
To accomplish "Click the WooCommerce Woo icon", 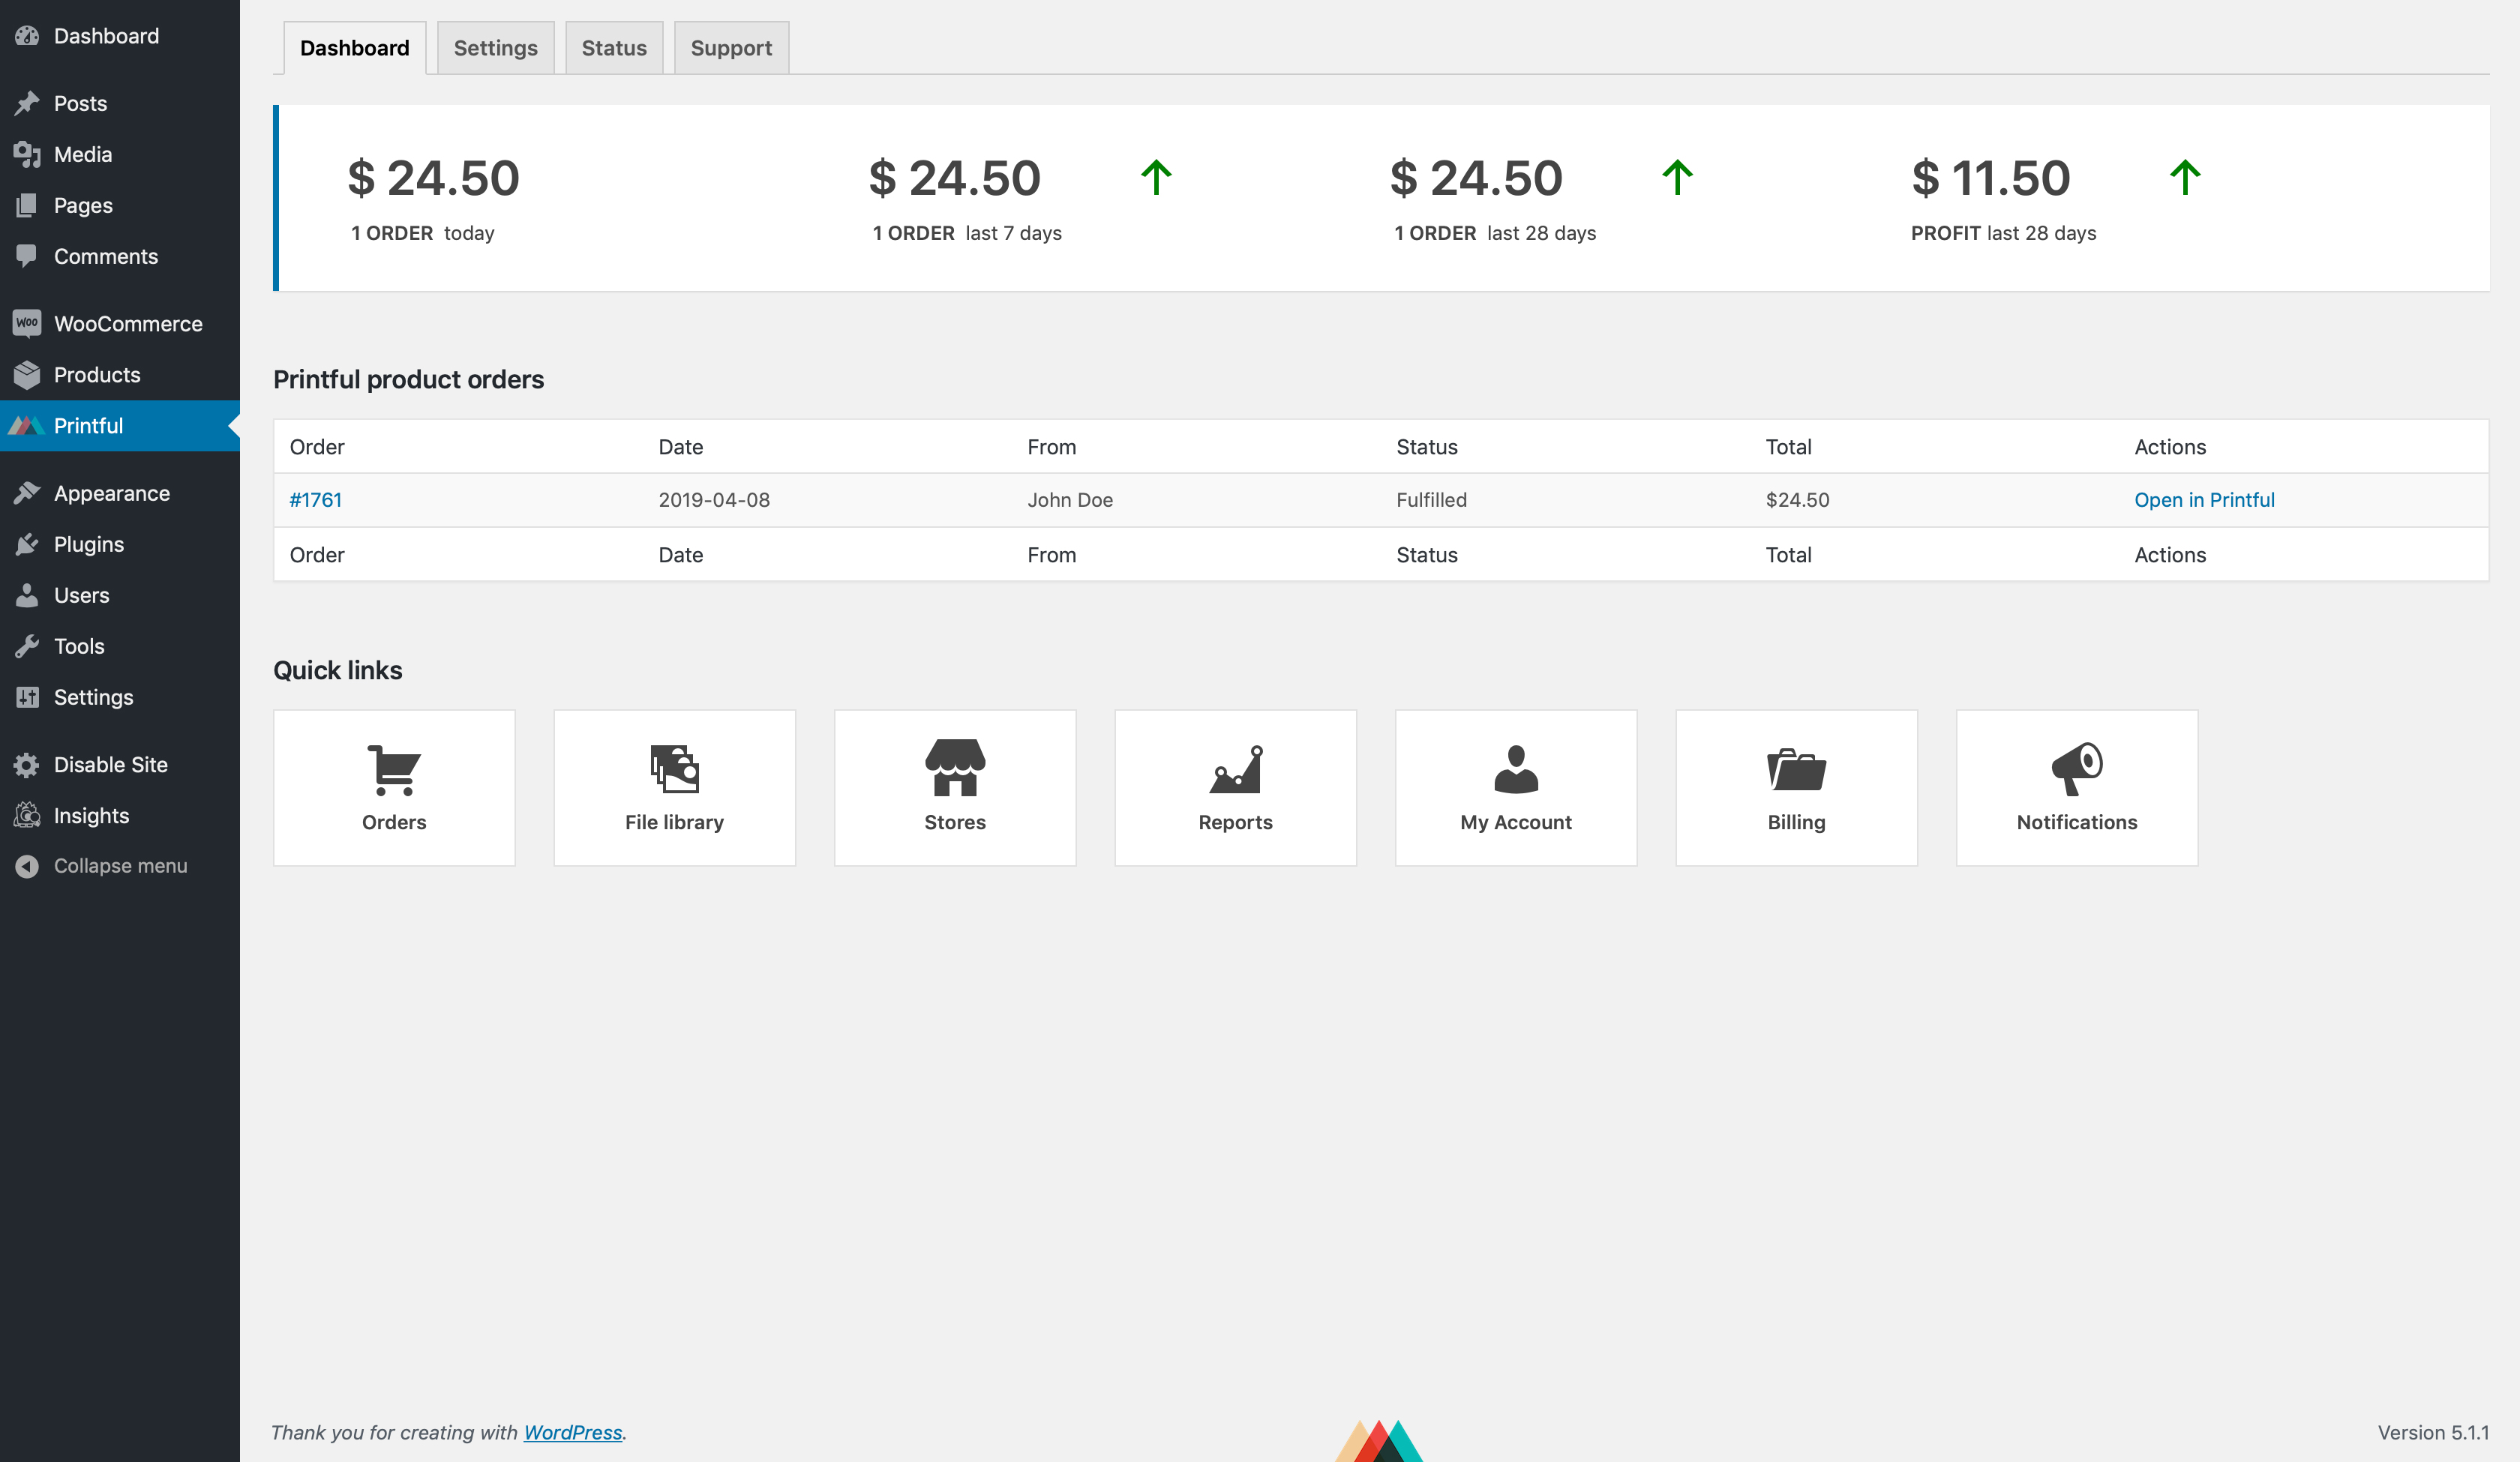I will (x=27, y=323).
